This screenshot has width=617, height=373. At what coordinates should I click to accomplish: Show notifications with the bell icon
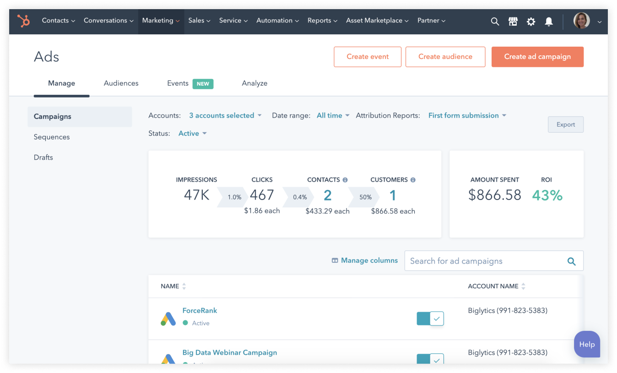(x=549, y=22)
